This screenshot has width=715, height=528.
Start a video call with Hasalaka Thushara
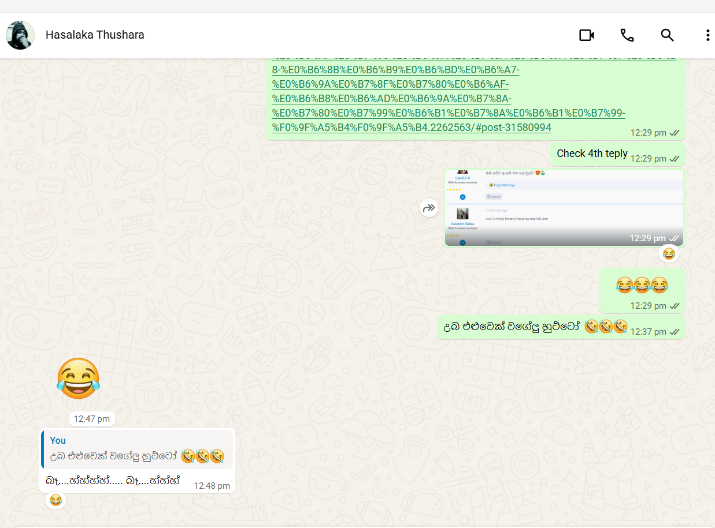coord(587,35)
